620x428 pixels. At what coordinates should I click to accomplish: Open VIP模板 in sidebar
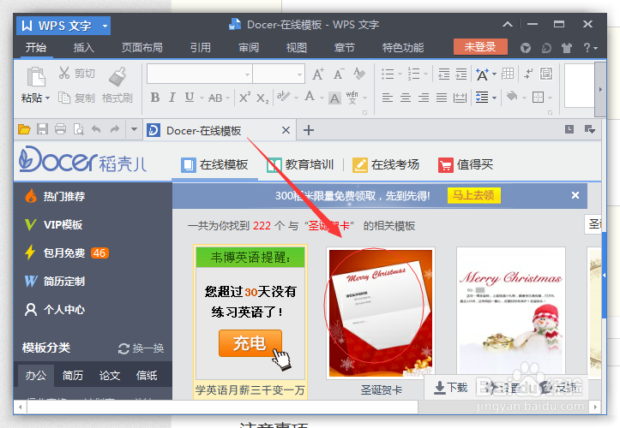(53, 224)
